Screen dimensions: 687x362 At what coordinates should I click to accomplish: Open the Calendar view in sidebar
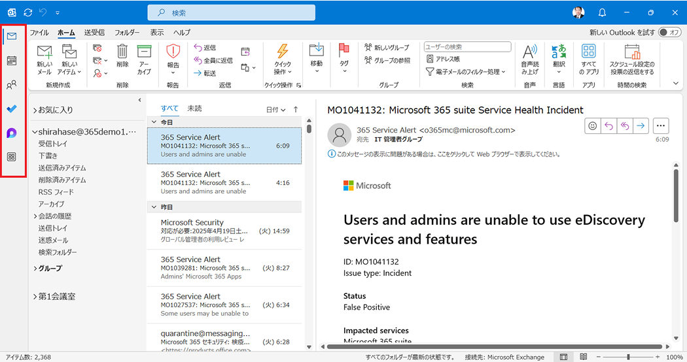coord(12,60)
